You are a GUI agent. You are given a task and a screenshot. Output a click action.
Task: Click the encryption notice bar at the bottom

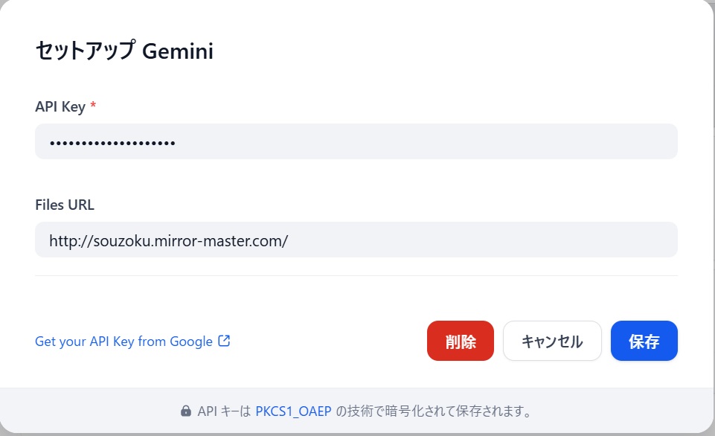(357, 411)
